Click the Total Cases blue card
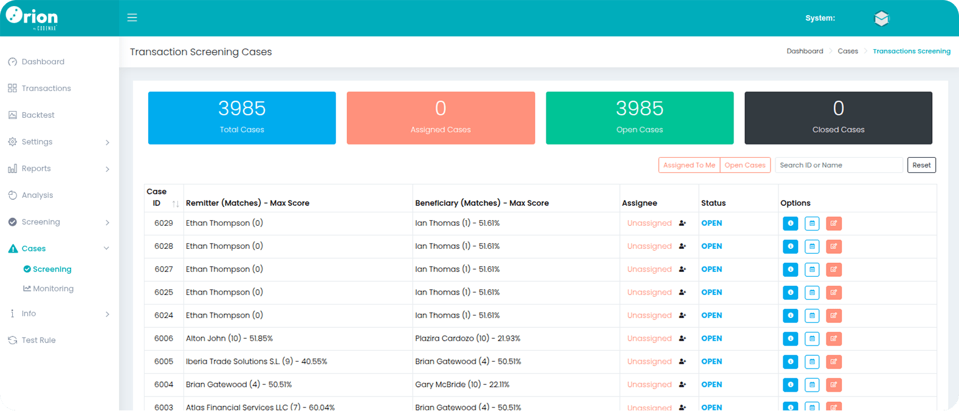 [x=242, y=118]
